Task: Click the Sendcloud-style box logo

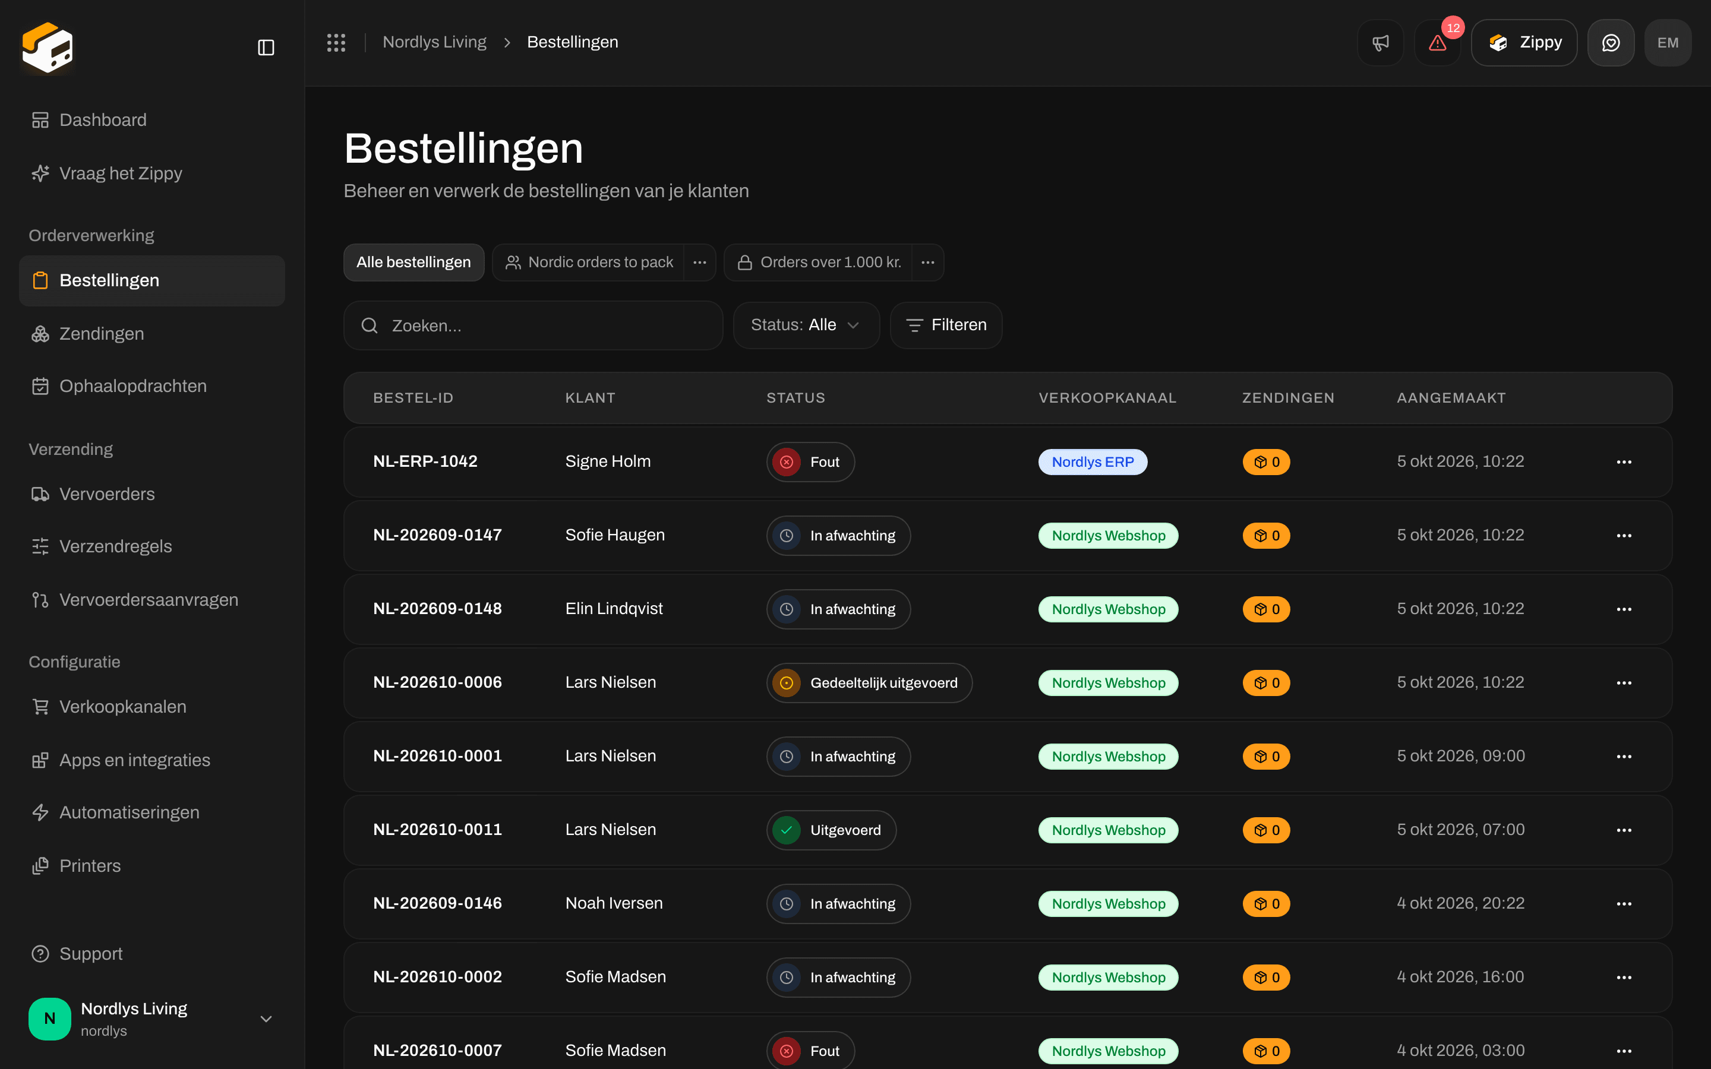Action: pos(48,48)
